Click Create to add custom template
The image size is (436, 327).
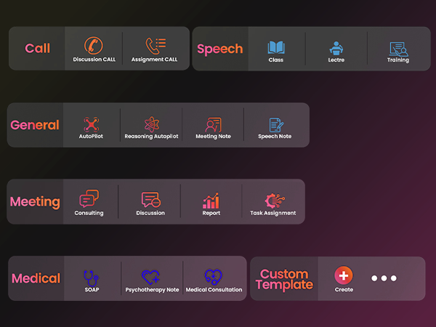tap(344, 276)
